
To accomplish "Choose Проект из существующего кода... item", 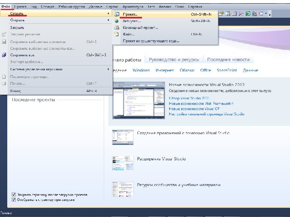I will tap(165, 41).
